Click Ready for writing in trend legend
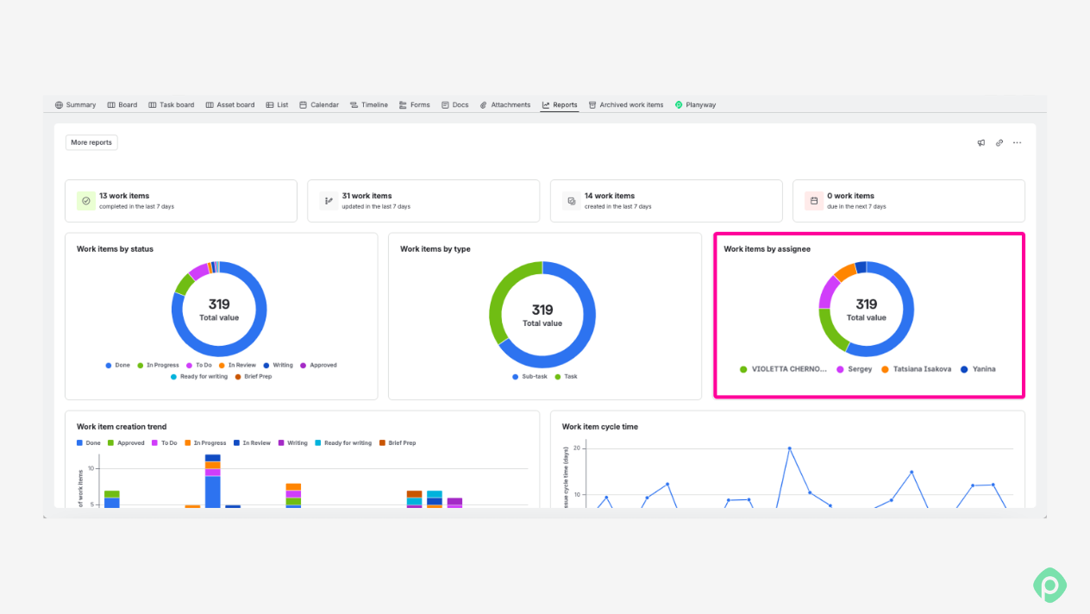The height and width of the screenshot is (614, 1090). (343, 443)
